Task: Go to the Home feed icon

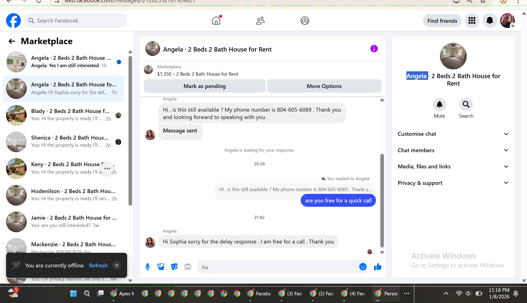Action: click(216, 21)
